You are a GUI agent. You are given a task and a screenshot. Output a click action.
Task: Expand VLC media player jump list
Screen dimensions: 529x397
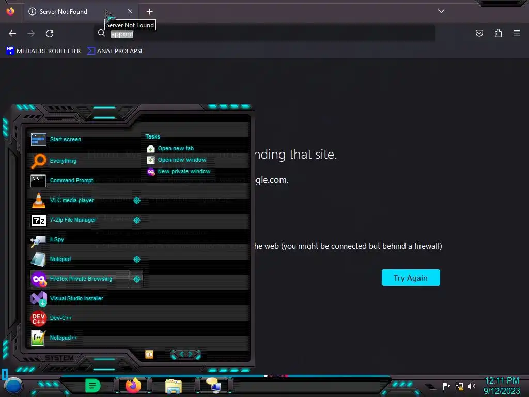(136, 201)
